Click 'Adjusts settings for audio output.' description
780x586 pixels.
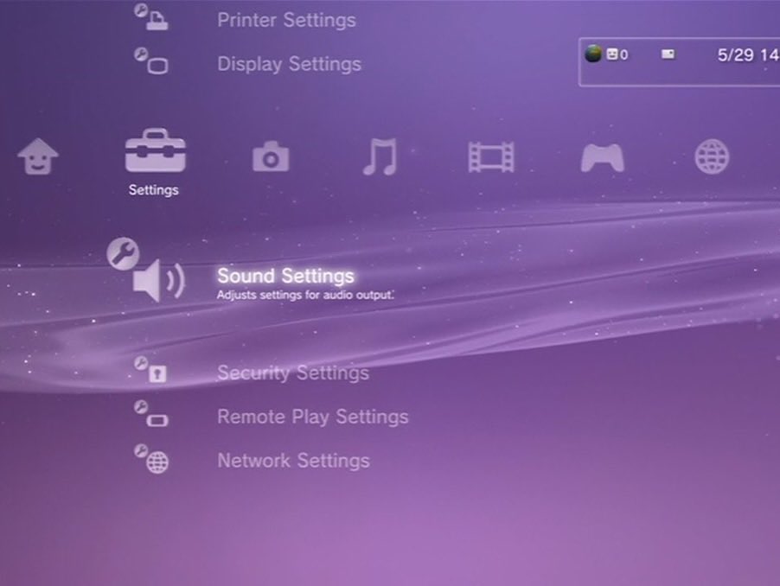tap(305, 295)
